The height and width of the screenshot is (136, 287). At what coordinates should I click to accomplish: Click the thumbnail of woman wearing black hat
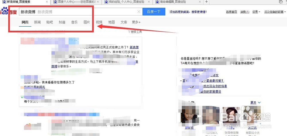(x=231, y=115)
